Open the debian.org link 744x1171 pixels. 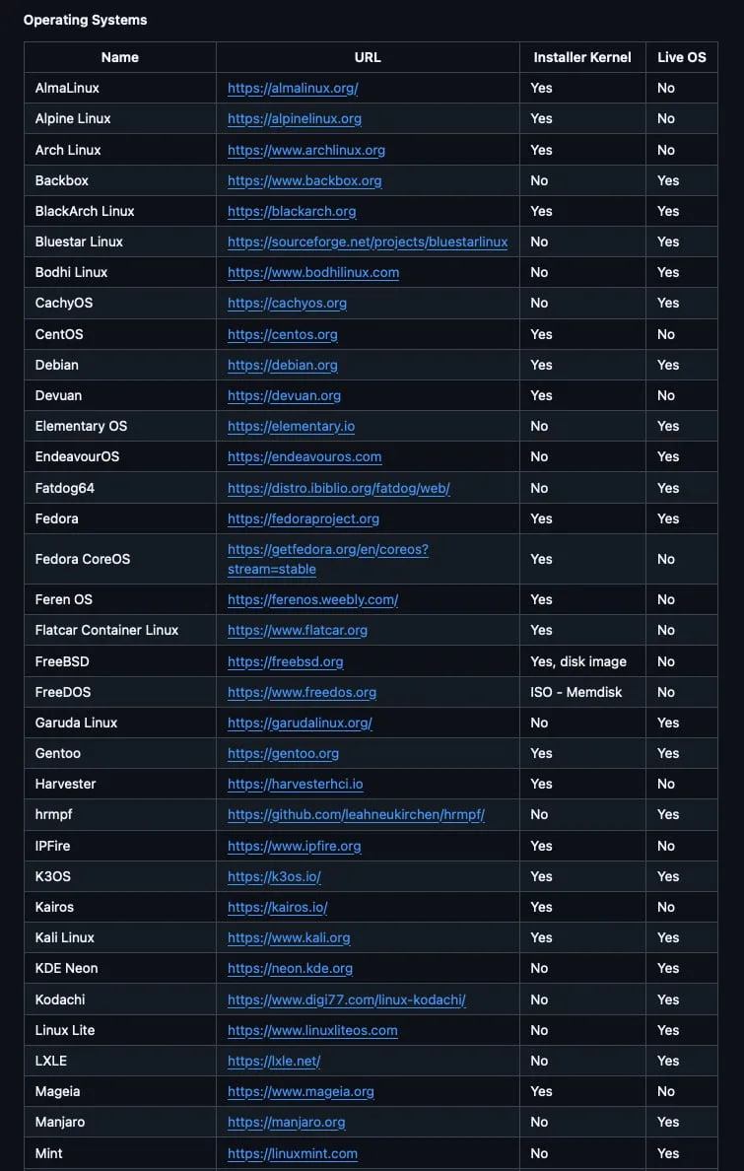click(x=283, y=365)
